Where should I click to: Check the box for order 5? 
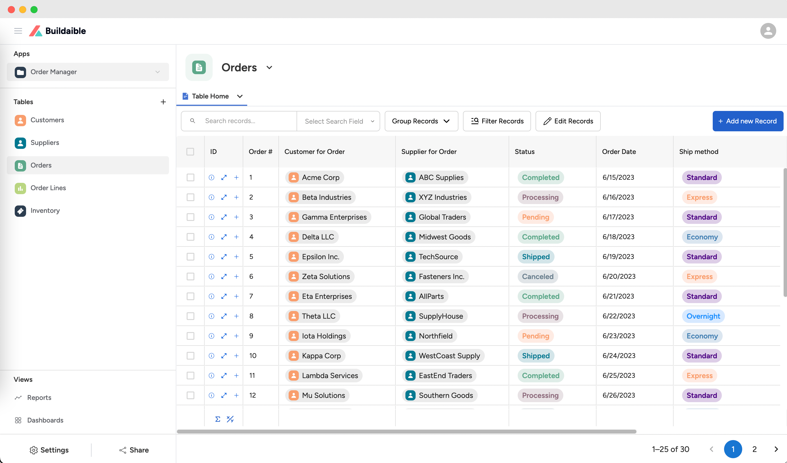click(x=190, y=257)
